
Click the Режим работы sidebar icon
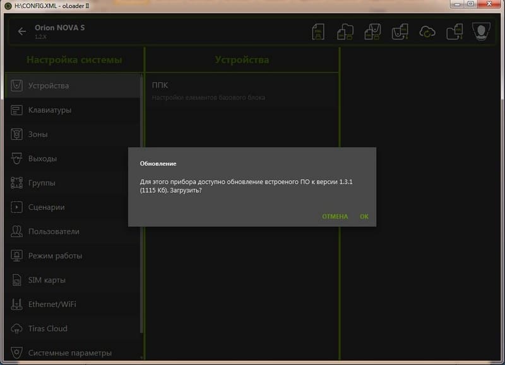(x=16, y=256)
